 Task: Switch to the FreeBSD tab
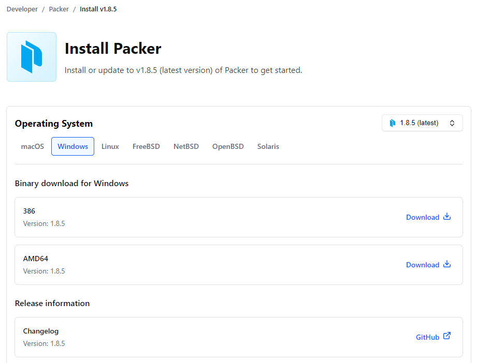[x=146, y=146]
